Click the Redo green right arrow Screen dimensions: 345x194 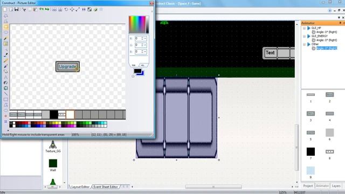click(x=47, y=10)
